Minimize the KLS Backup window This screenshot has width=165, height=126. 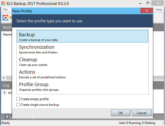pyautogui.click(x=140, y=3)
